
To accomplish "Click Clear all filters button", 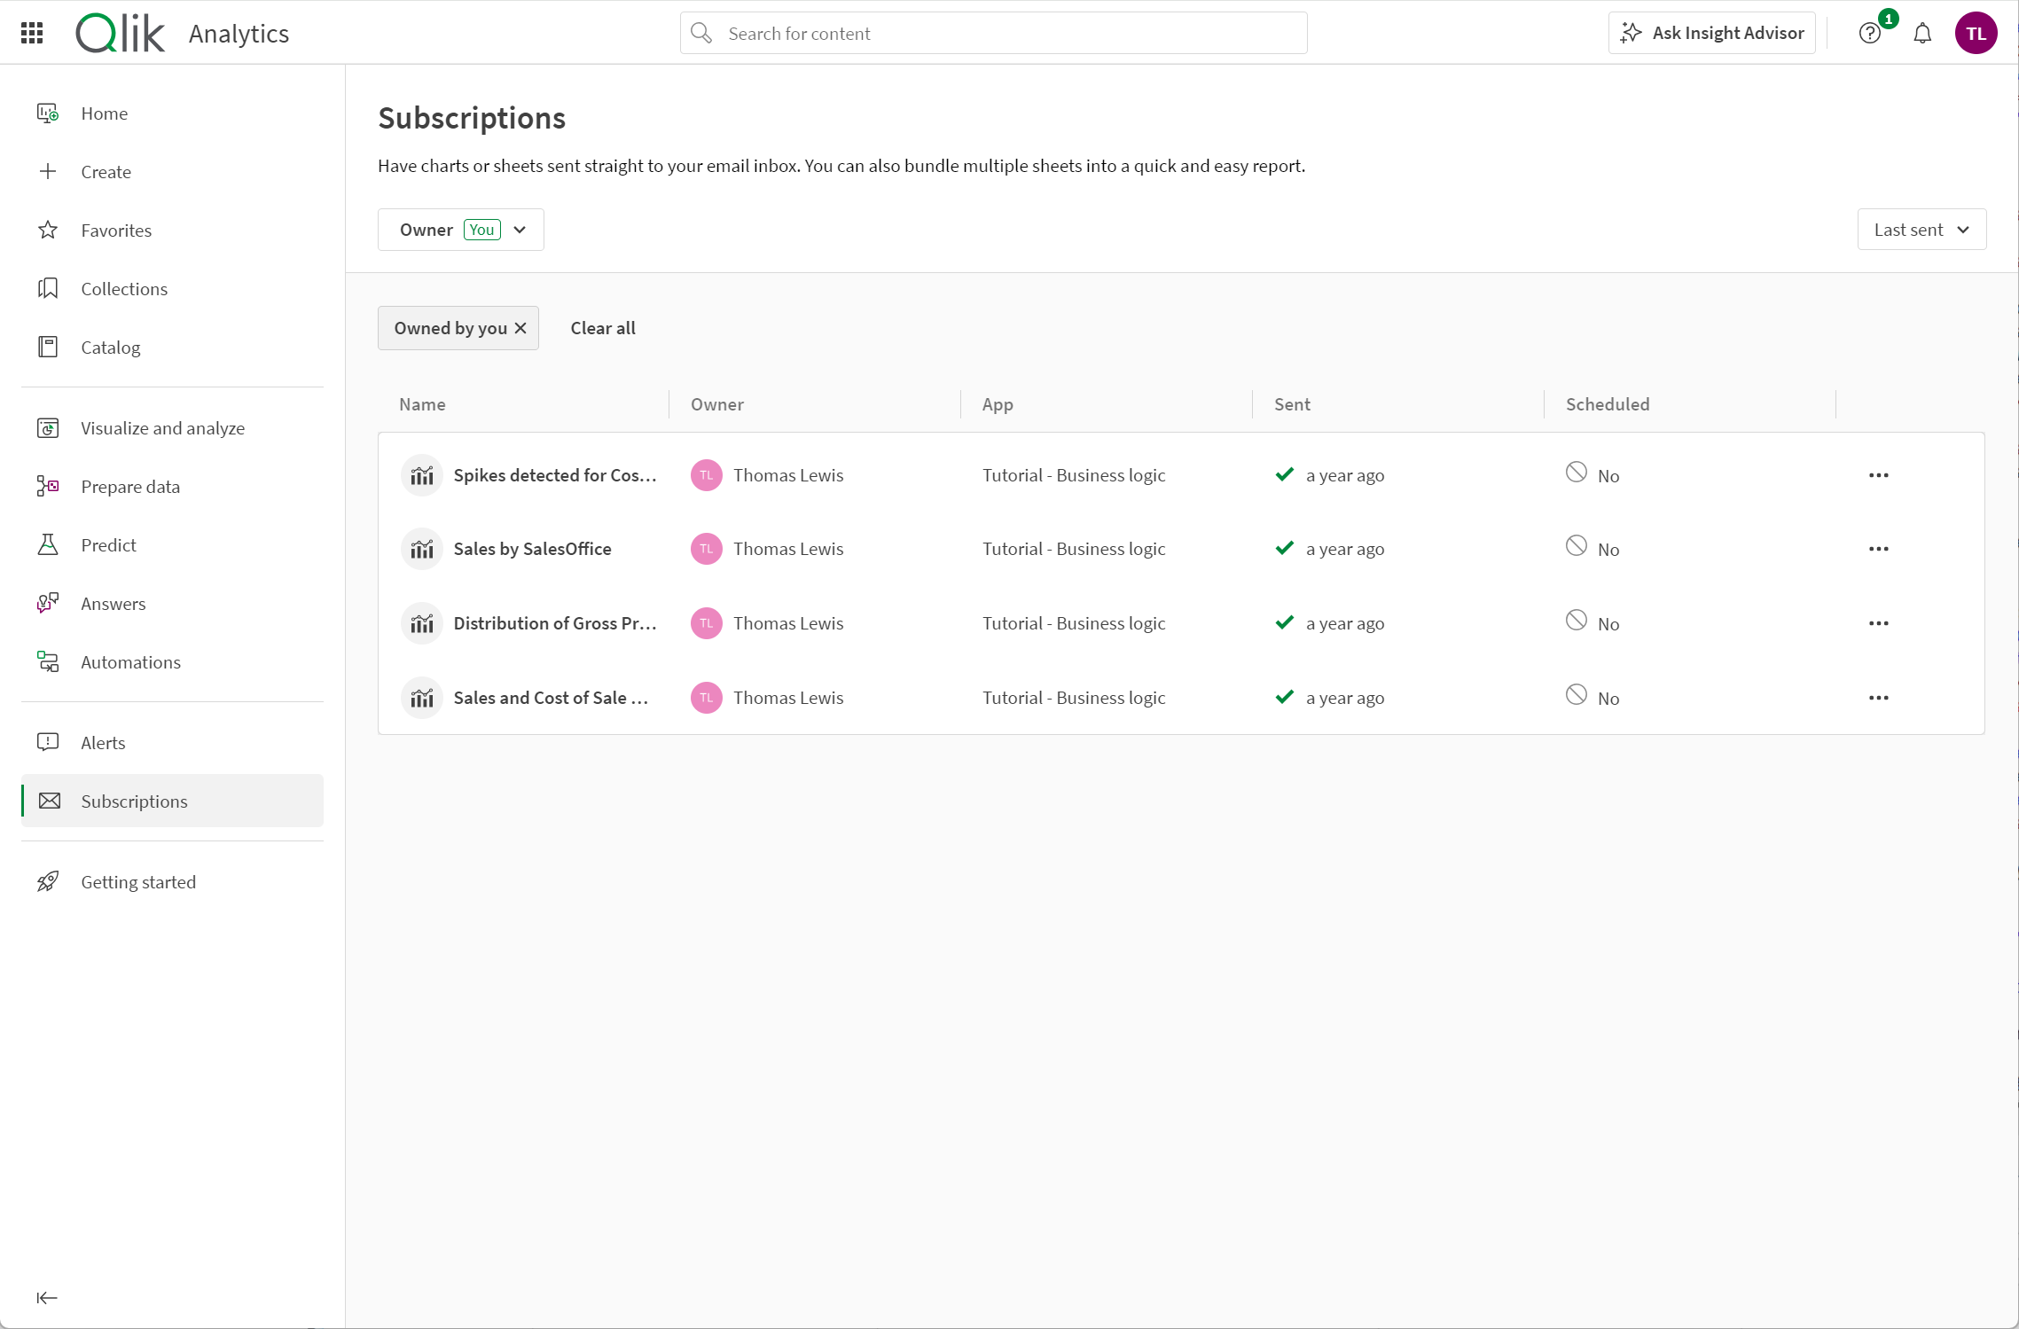I will pos(602,328).
